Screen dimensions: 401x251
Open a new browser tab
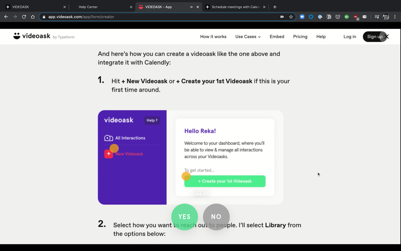(275, 7)
